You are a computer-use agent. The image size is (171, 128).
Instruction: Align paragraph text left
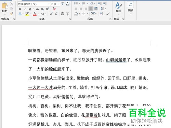tap(76, 9)
